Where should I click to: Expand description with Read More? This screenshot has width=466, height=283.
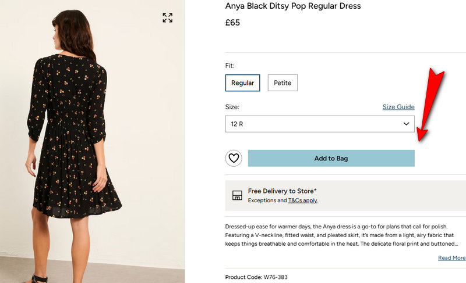pyautogui.click(x=451, y=258)
